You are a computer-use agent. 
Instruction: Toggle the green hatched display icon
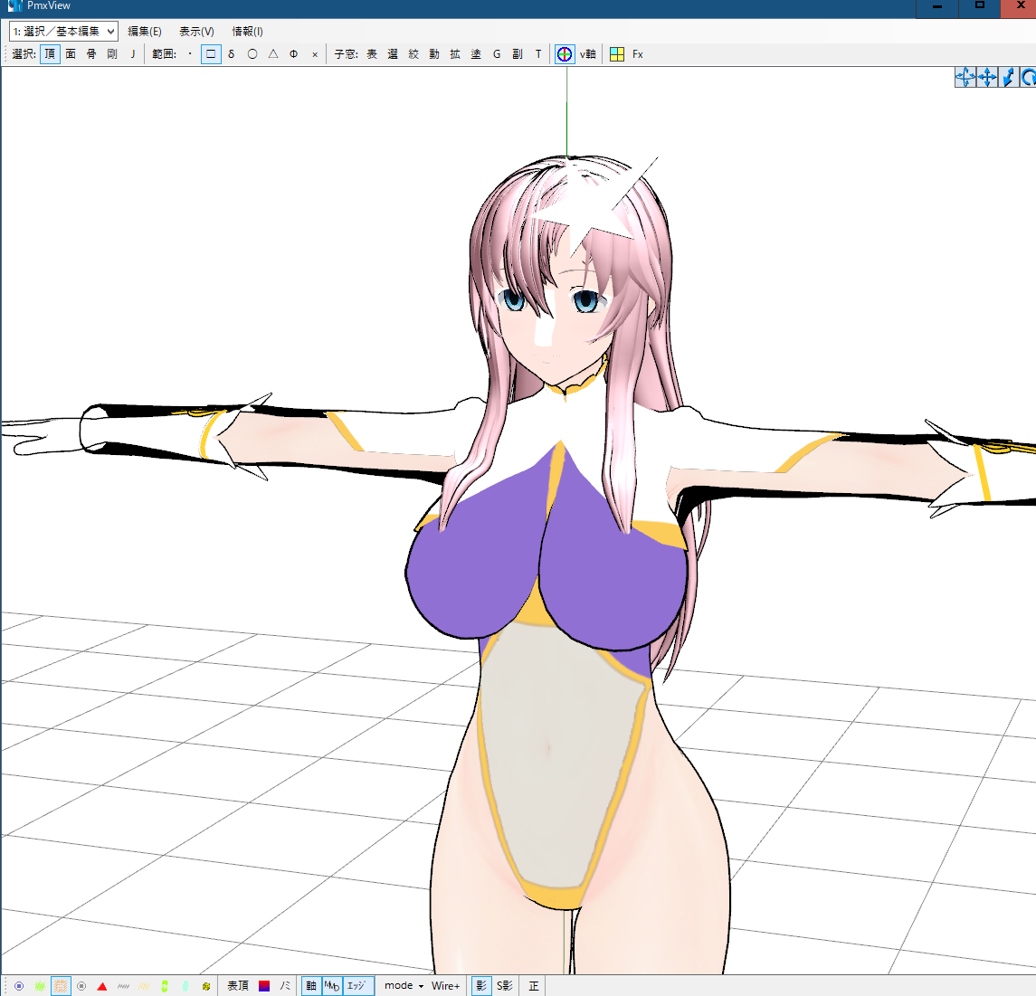(x=40, y=986)
